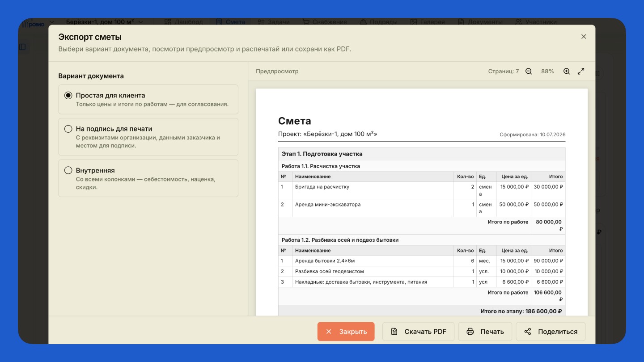The width and height of the screenshot is (644, 362).
Task: Click Работа 1.2. Разбивка осей heading
Action: click(x=340, y=240)
